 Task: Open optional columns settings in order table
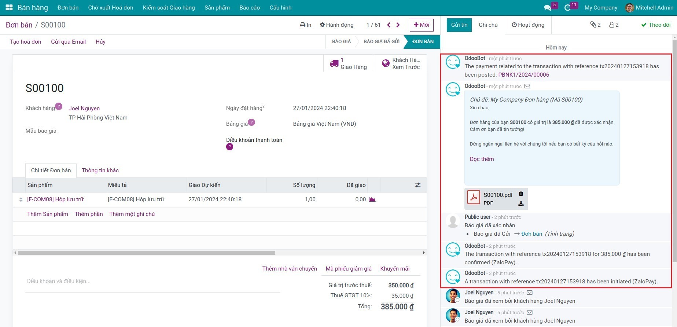click(417, 185)
